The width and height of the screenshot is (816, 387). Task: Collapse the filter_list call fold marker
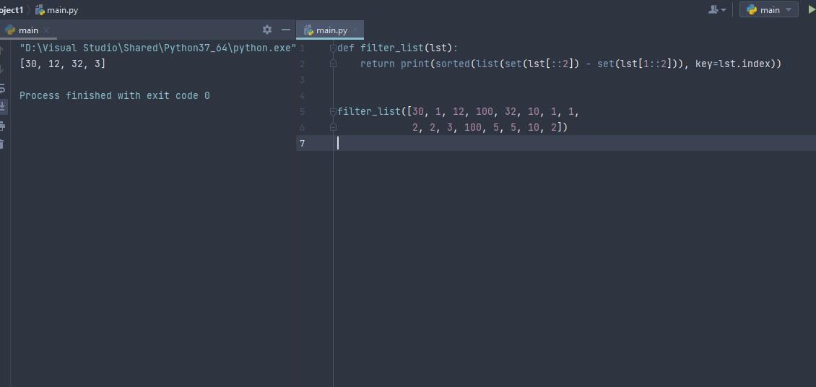pos(333,112)
